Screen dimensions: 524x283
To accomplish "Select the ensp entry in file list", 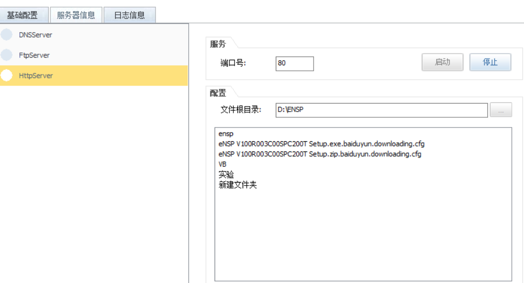I will [x=226, y=134].
